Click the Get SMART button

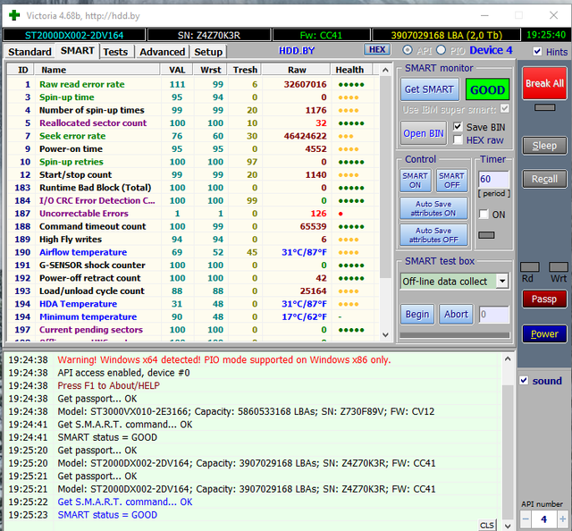coord(429,89)
